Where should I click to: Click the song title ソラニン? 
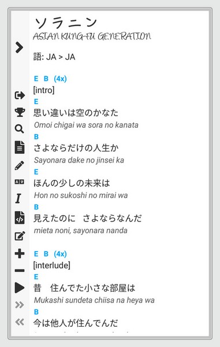(x=66, y=23)
